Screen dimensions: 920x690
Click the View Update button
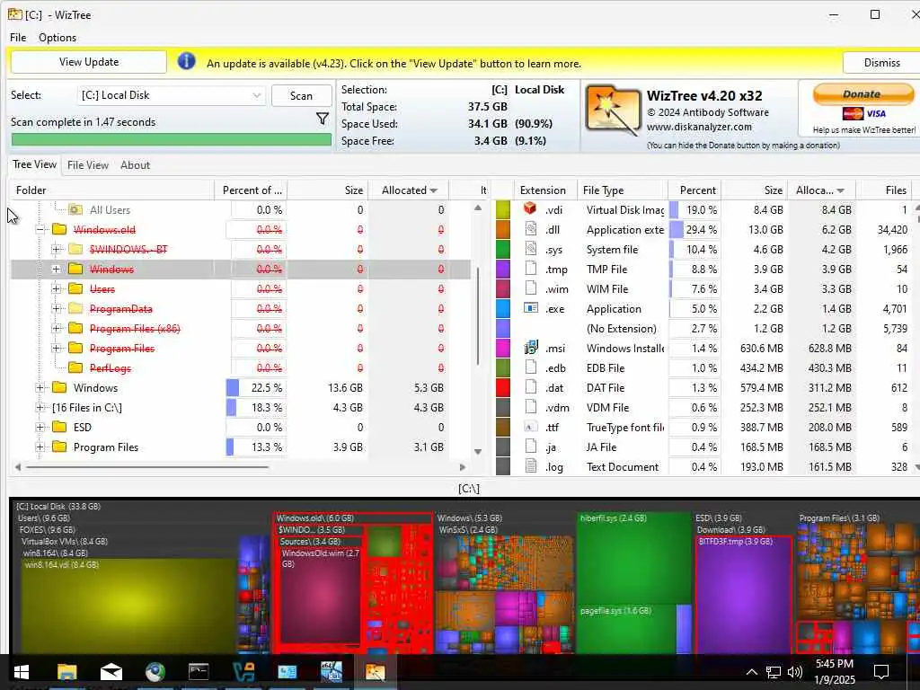[89, 62]
